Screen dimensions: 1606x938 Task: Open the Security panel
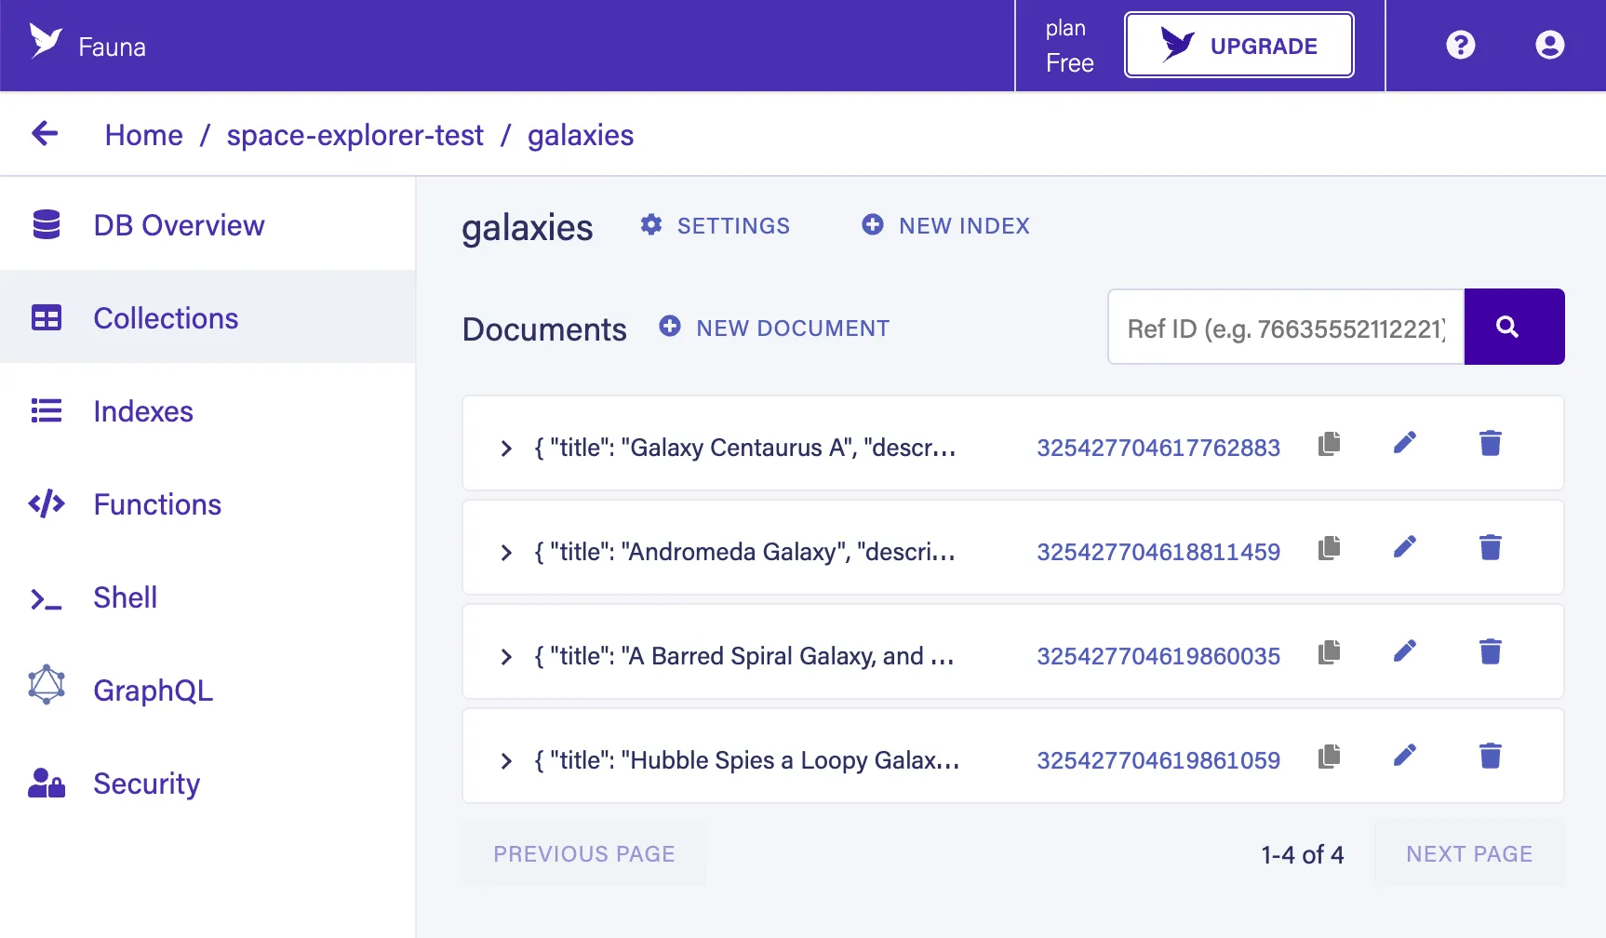[x=146, y=784]
